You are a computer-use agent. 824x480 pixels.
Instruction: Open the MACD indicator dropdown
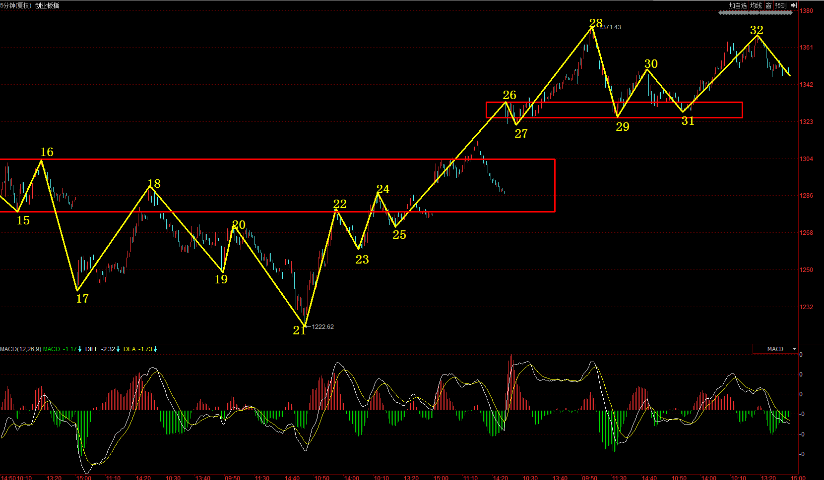794,349
